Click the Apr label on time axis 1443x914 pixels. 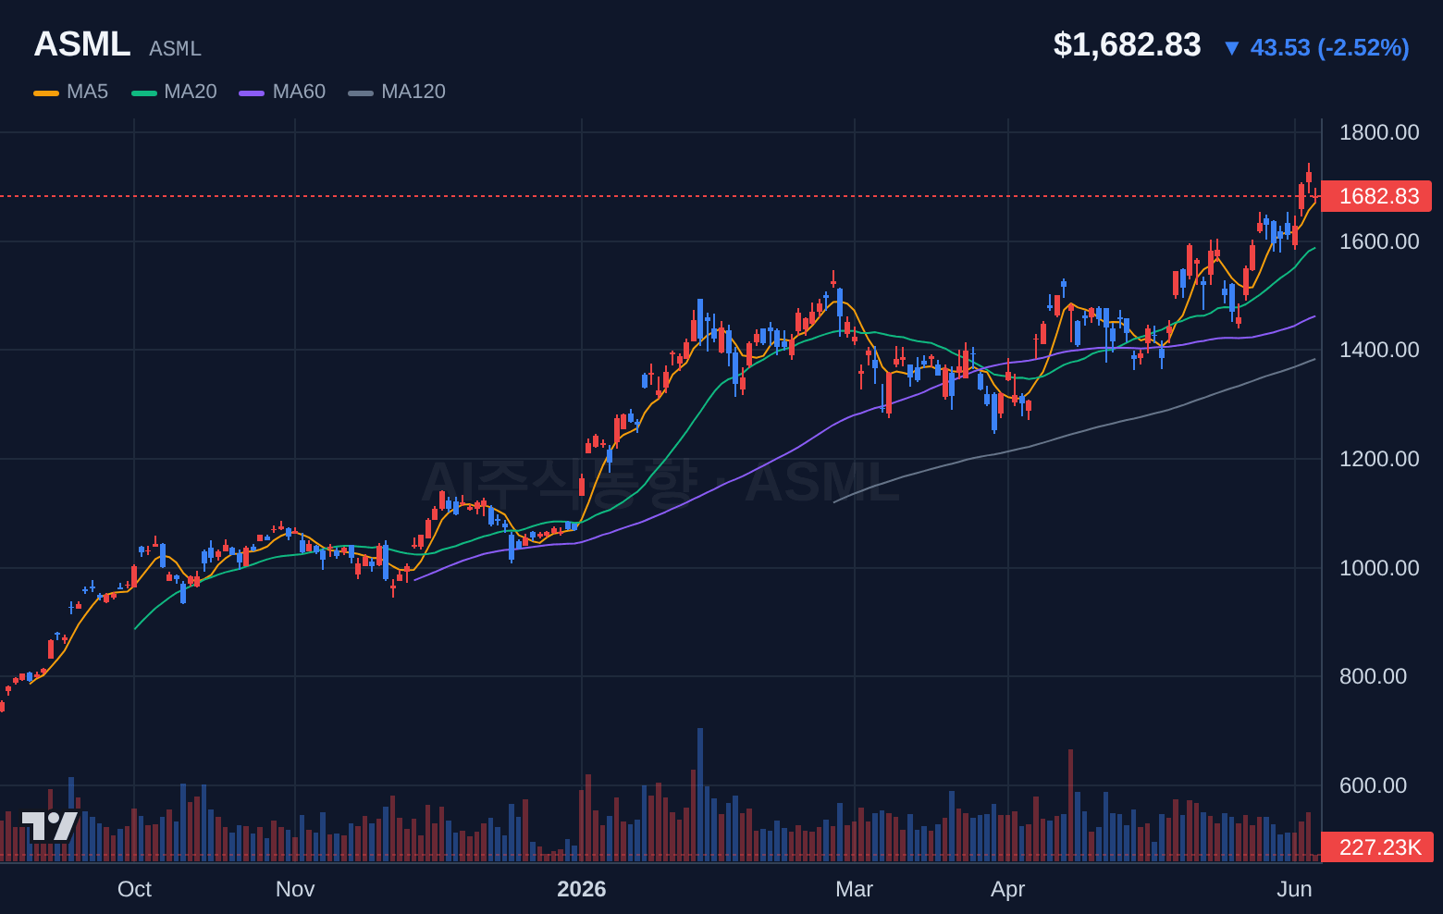click(x=1007, y=889)
